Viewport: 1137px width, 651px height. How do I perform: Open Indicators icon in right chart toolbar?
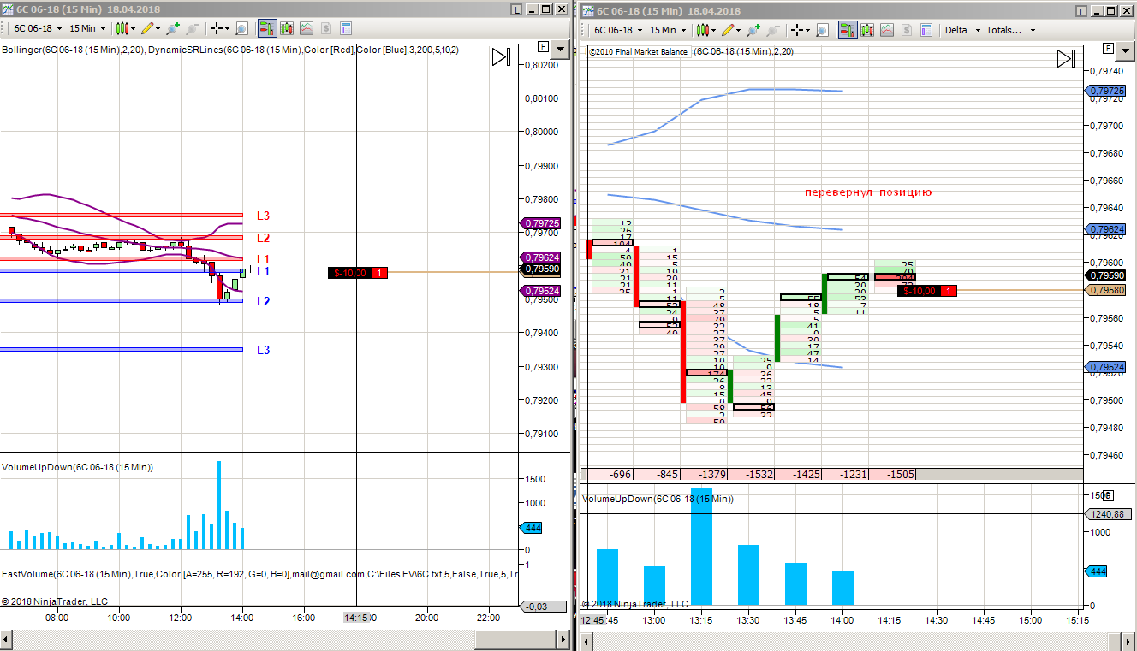886,30
